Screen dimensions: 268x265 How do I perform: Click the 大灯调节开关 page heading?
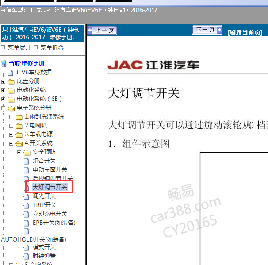click(144, 93)
